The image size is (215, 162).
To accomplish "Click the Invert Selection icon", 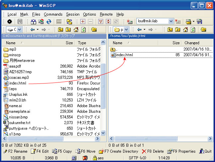I will click(108, 21).
